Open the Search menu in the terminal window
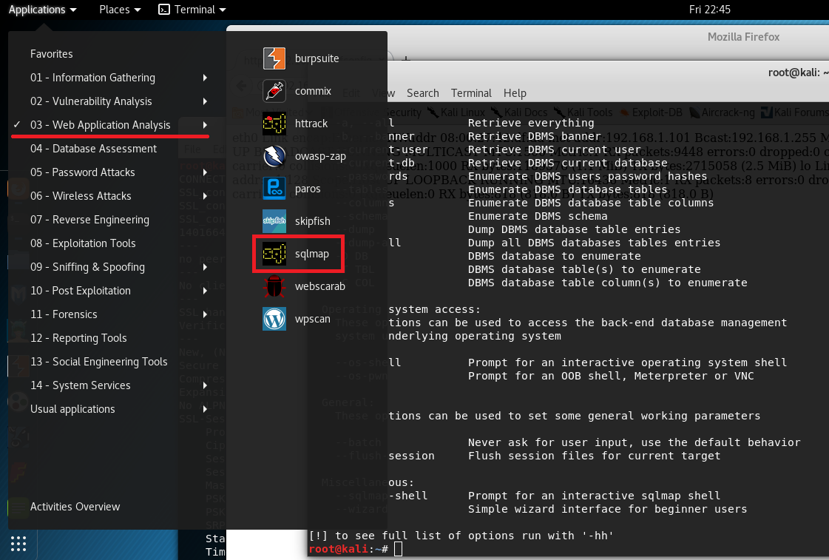 pyautogui.click(x=422, y=93)
